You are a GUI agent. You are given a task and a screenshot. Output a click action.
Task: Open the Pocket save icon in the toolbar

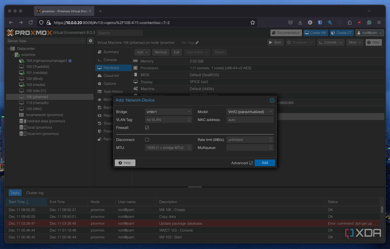[x=290, y=22]
